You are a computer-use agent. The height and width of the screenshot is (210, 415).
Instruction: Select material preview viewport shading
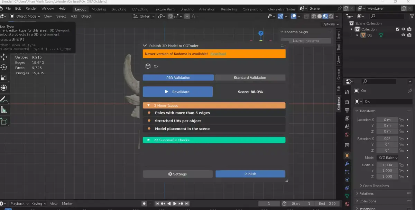tap(325, 16)
